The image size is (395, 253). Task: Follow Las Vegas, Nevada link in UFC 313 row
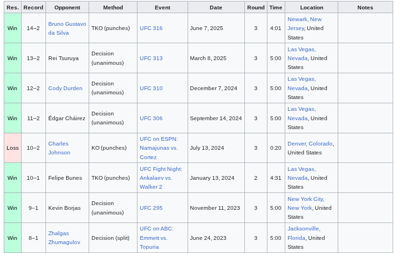[302, 54]
